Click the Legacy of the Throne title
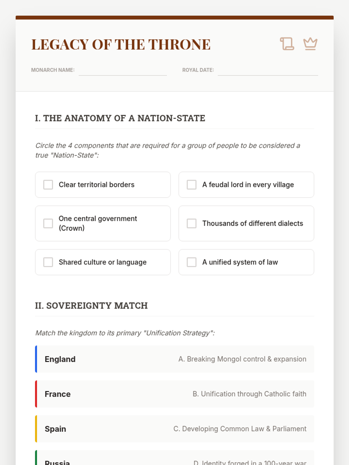The image size is (349, 465). tap(121, 44)
